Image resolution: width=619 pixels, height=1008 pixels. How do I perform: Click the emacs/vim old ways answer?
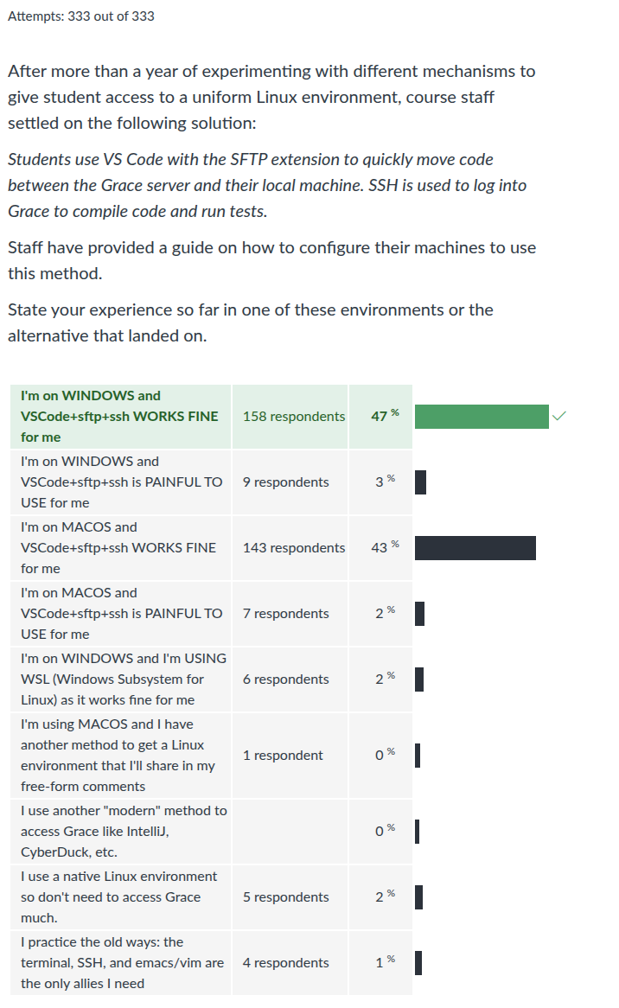coord(120,963)
